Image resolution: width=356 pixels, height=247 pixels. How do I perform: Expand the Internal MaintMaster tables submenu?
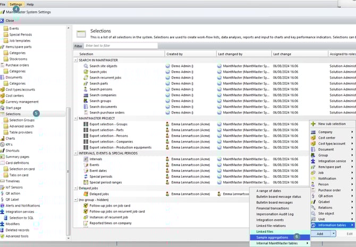point(308,243)
